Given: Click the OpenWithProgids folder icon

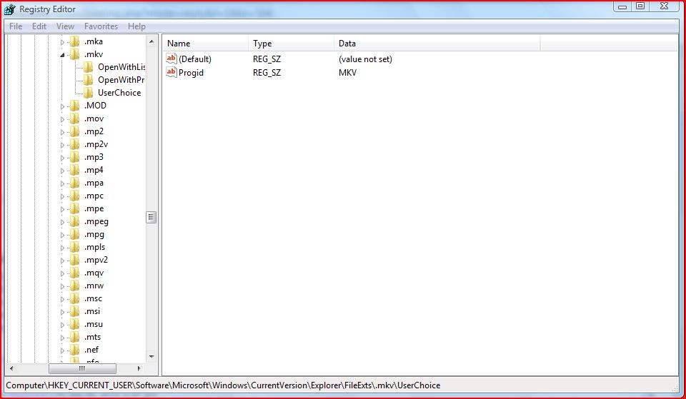Looking at the screenshot, I should pos(89,79).
